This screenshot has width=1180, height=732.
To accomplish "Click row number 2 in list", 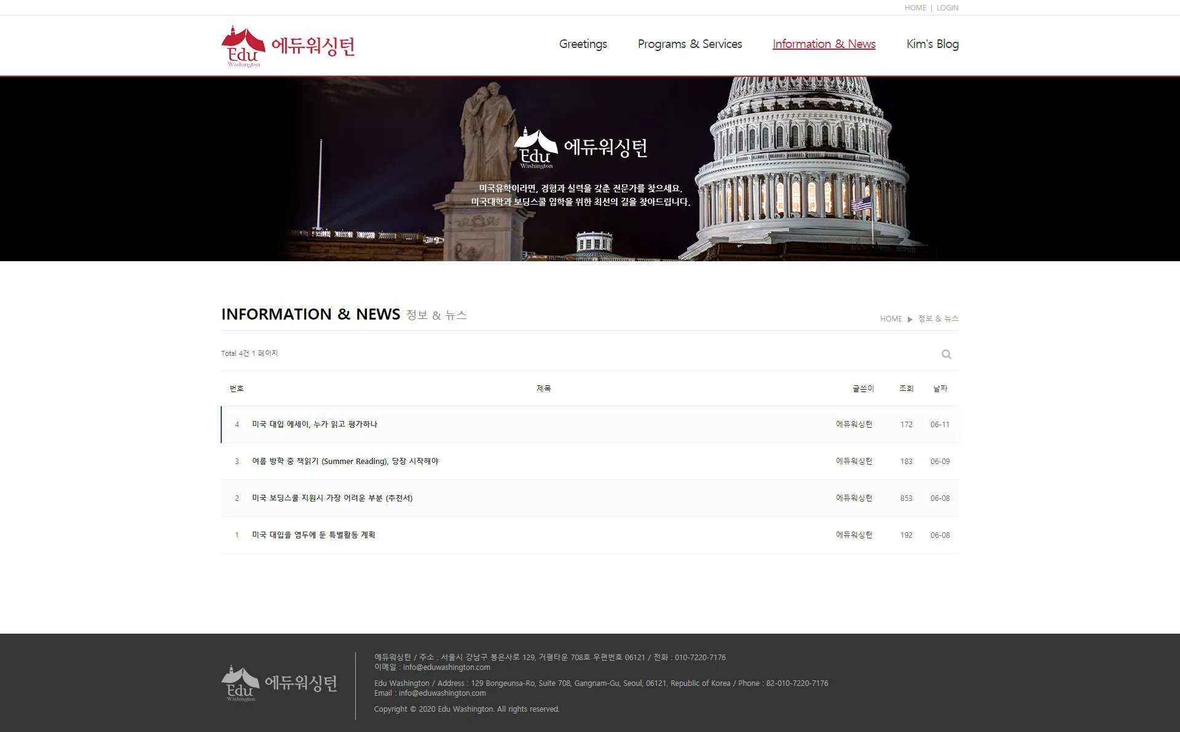I will coord(237,498).
